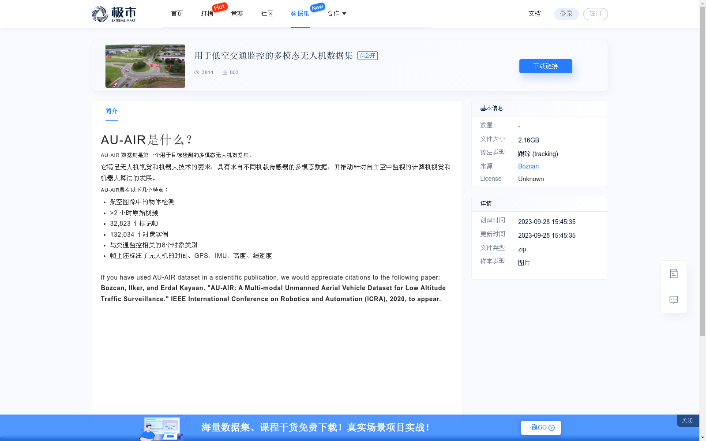706x441 pixels.
Task: Click the 更新时间 timestamp value
Action: click(x=547, y=235)
